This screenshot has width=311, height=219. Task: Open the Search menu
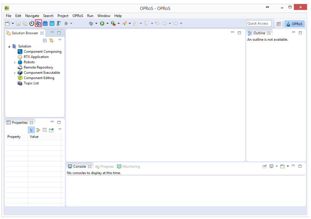(x=48, y=16)
